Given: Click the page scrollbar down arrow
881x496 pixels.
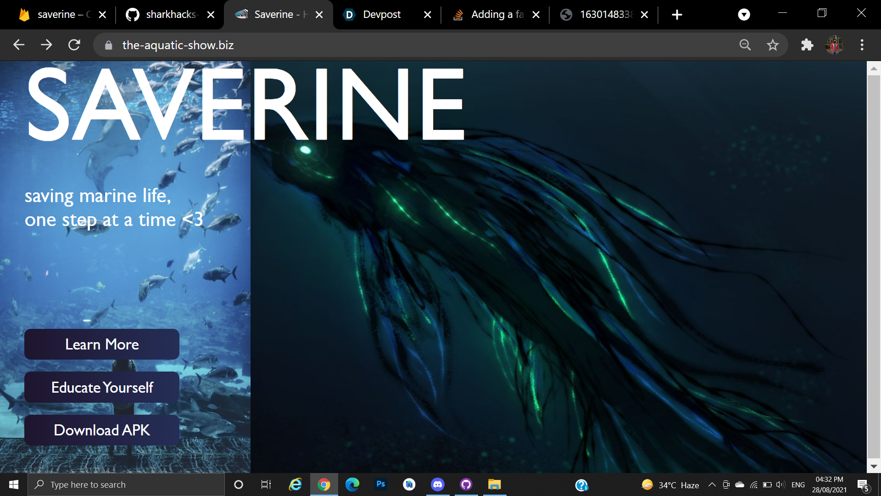Looking at the screenshot, I should point(874,466).
